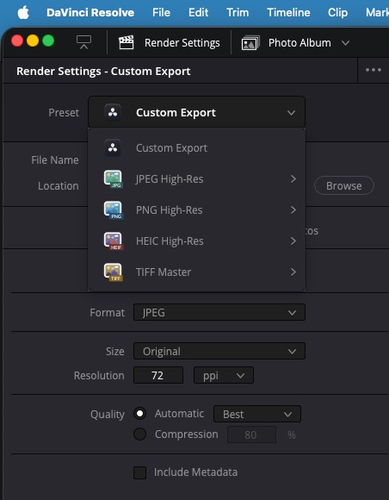This screenshot has height=500, width=389.
Task: Select the Automatic quality radio button
Action: point(139,414)
